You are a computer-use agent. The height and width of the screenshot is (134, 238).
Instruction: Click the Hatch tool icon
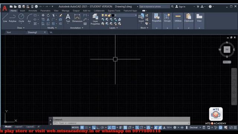pyautogui.click(x=35, y=24)
